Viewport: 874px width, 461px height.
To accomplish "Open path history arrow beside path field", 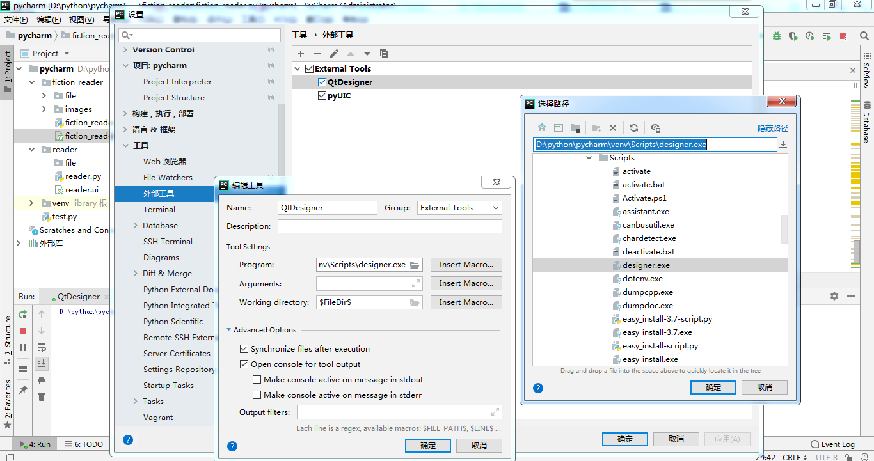I will click(783, 145).
